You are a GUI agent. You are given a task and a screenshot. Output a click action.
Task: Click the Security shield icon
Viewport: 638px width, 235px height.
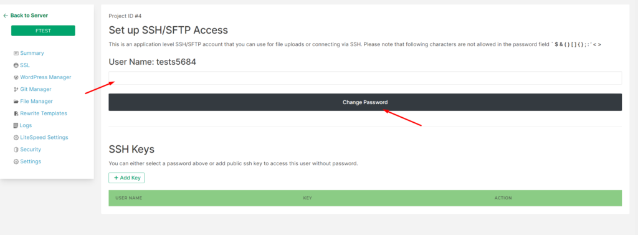pos(16,150)
